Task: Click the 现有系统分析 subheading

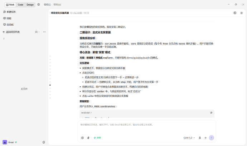Action: click(87, 38)
